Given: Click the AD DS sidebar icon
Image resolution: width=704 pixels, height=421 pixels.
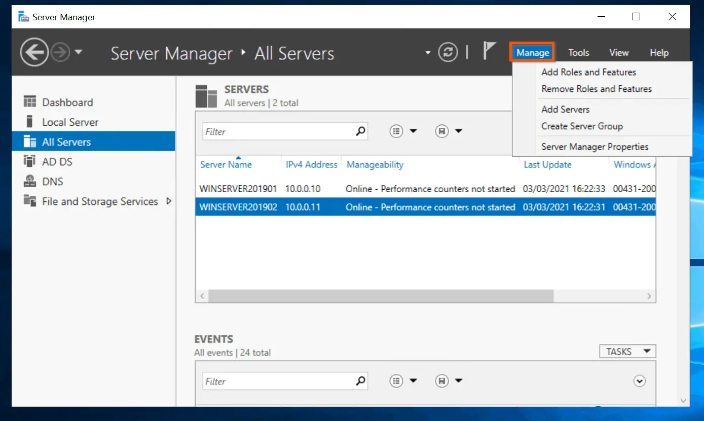Looking at the screenshot, I should (x=30, y=161).
